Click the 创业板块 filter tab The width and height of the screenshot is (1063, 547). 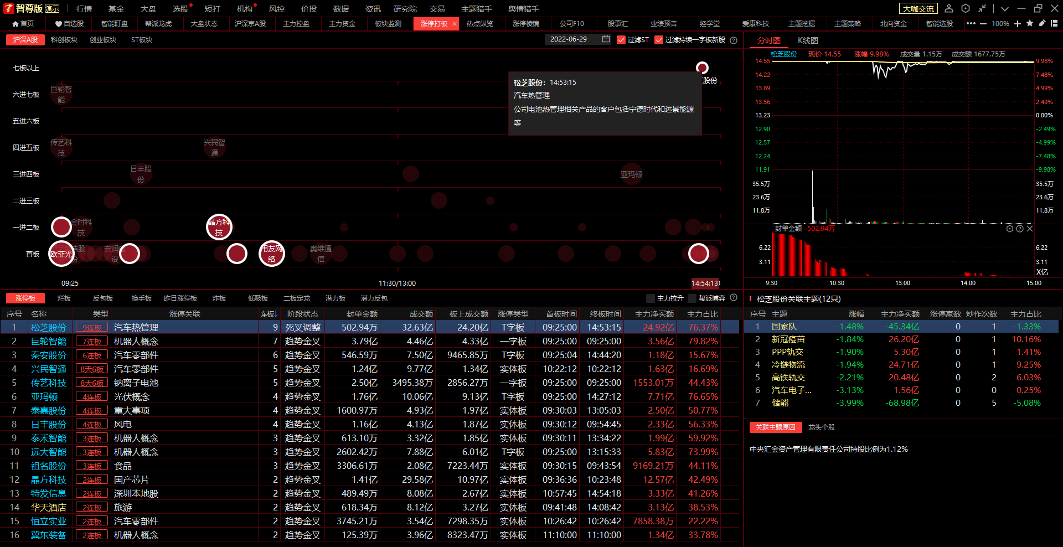[x=103, y=40]
